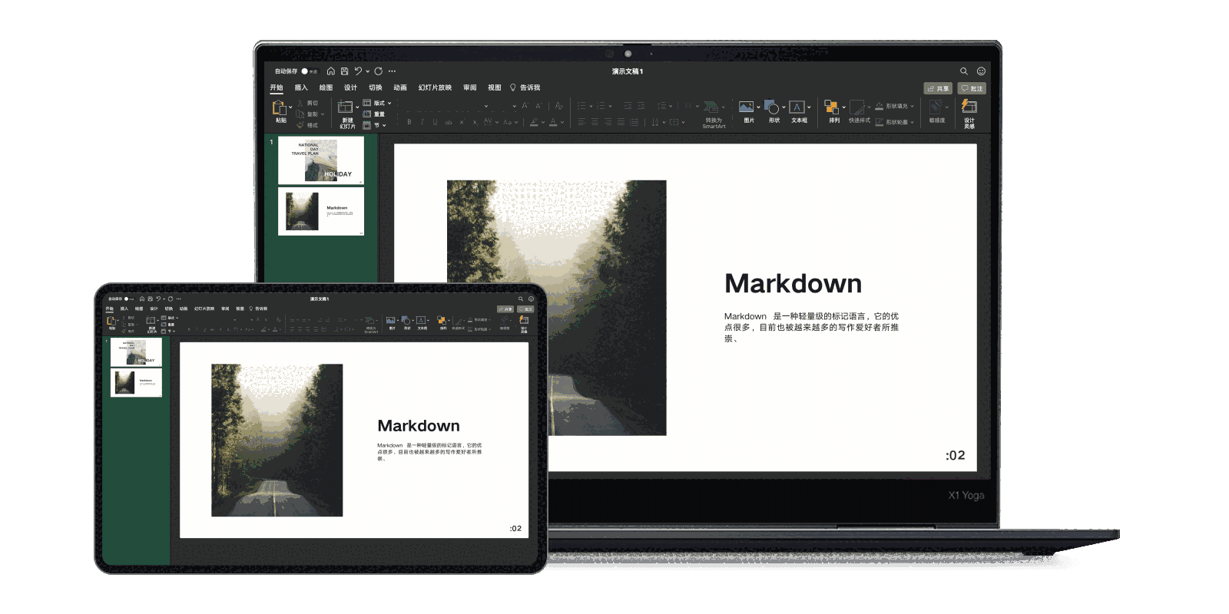Open the 动画 animations tab on the laptop
The width and height of the screenshot is (1229, 614).
pyautogui.click(x=400, y=87)
